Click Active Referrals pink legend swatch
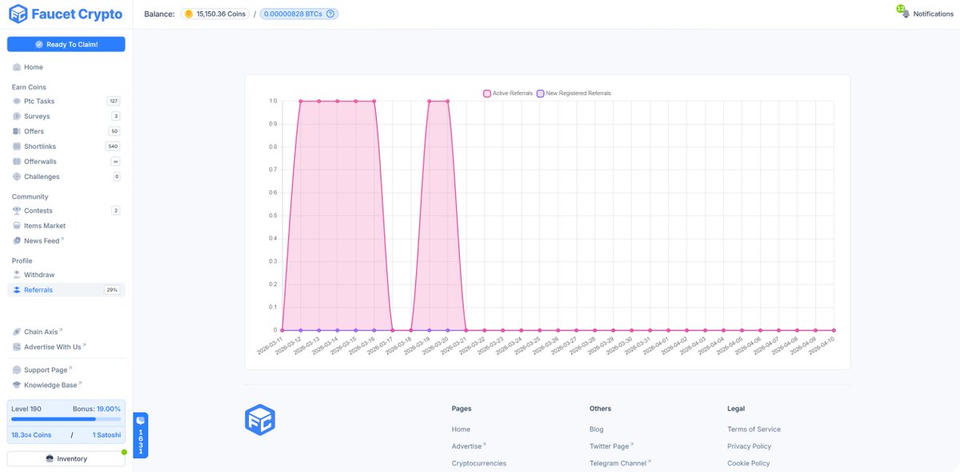Screen dimensions: 960x472 487,93
